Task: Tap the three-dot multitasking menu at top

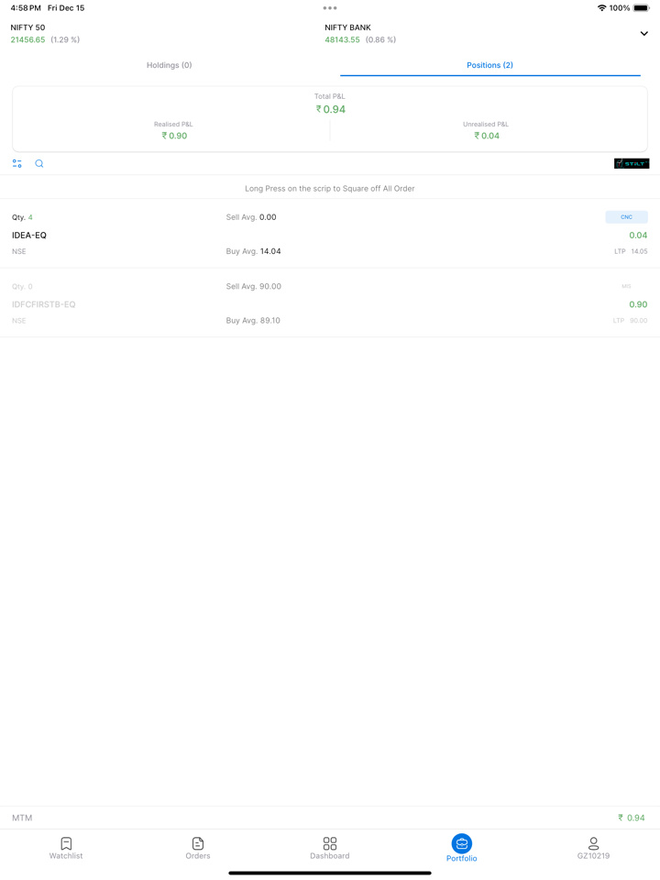Action: 330,8
